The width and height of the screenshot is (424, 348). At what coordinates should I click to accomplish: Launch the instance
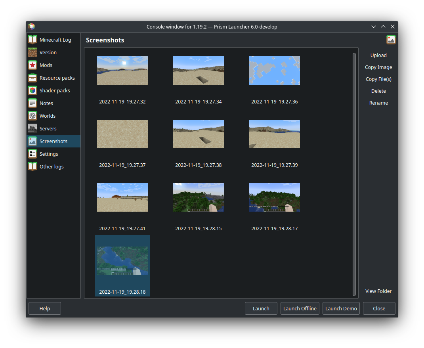coord(261,308)
